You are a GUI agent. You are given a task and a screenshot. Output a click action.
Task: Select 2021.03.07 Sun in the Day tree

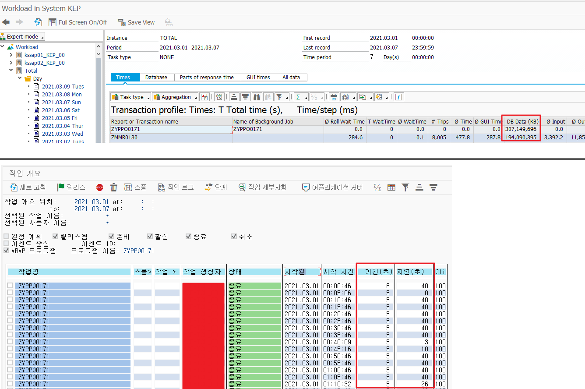click(x=61, y=102)
